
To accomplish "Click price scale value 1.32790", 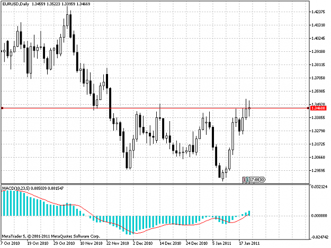I will [318, 131].
